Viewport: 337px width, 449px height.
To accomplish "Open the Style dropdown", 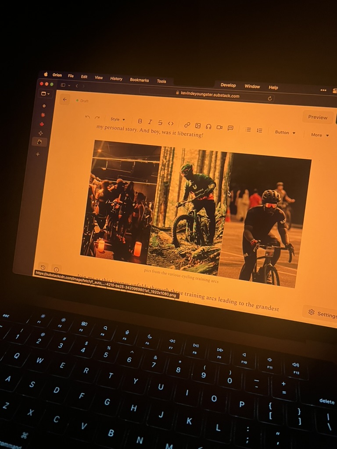I will coord(118,119).
